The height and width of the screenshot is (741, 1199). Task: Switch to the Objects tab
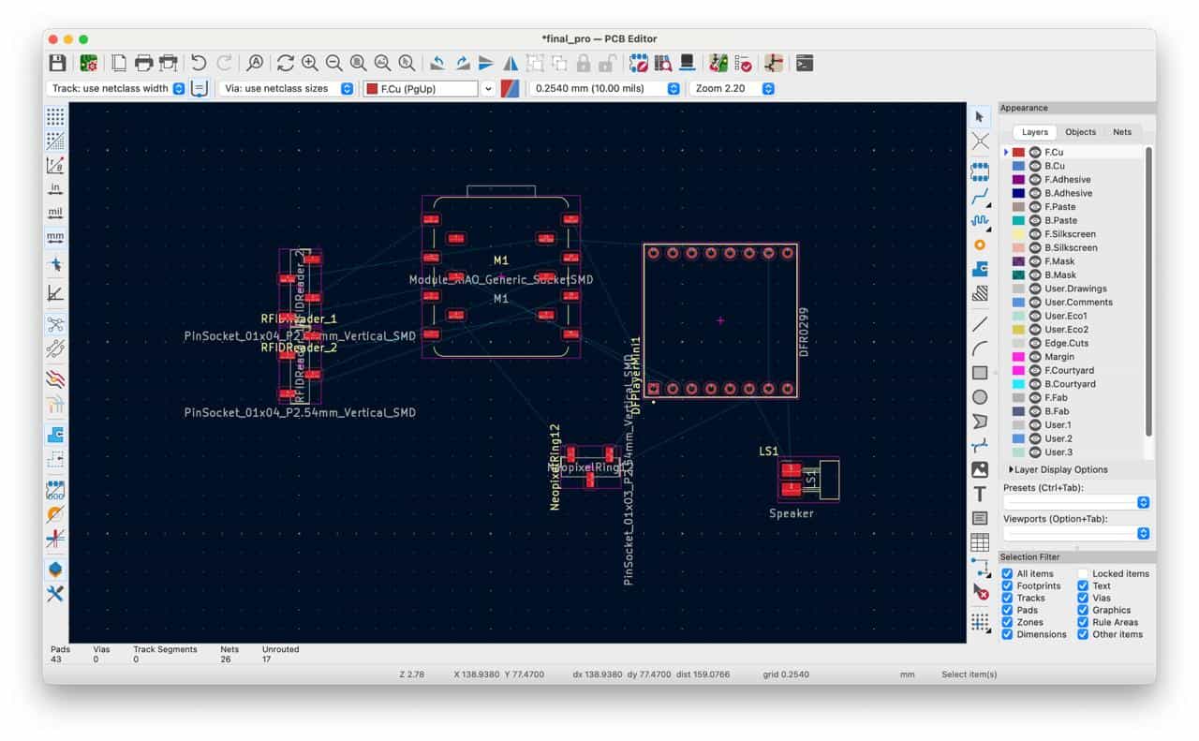coord(1081,132)
